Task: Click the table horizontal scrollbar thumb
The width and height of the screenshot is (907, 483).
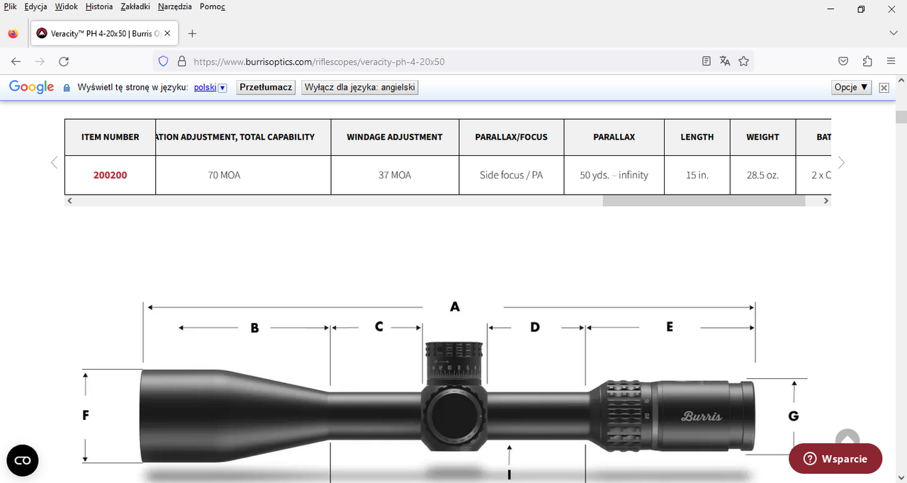Action: coord(704,200)
